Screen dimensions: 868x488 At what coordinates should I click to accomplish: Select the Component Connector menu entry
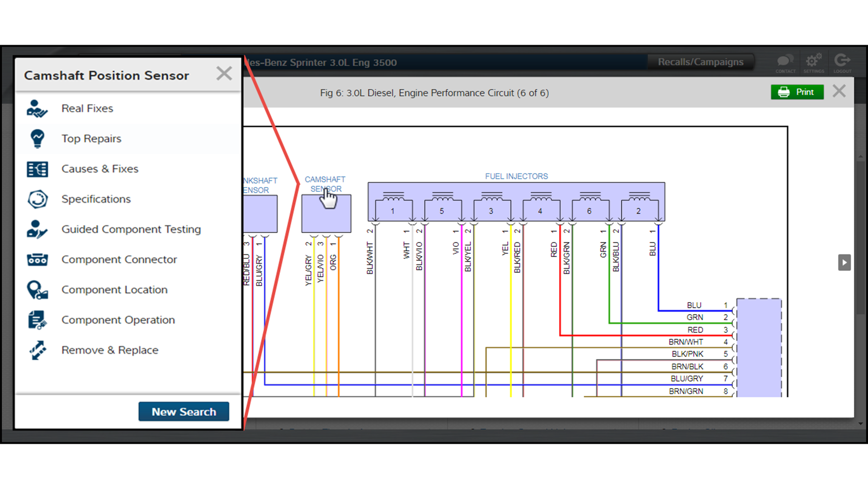(119, 260)
